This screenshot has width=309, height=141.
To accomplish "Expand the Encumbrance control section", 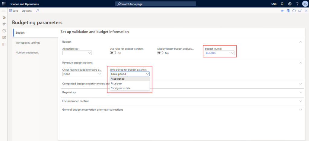I will tap(300, 101).
